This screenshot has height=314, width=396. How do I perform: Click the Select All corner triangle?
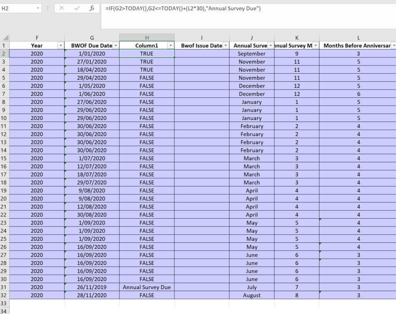point(5,37)
